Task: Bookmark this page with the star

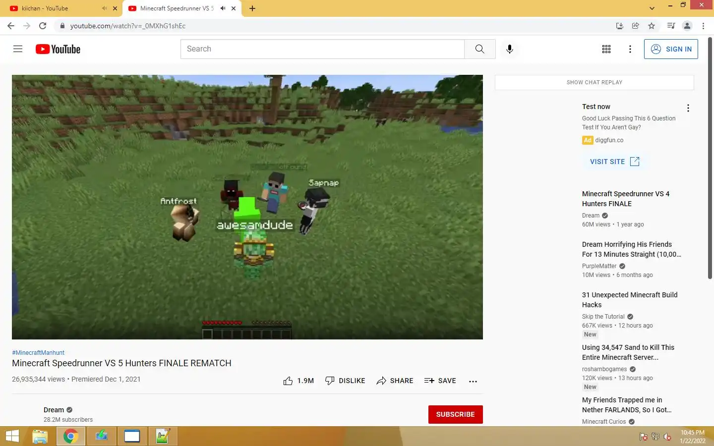Action: pyautogui.click(x=652, y=26)
